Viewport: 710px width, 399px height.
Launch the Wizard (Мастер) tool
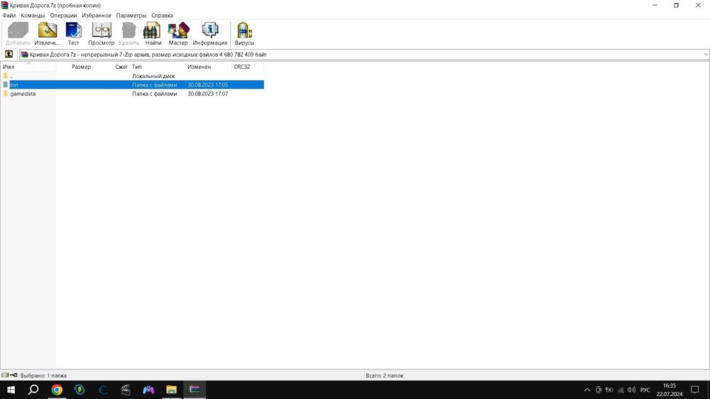pyautogui.click(x=178, y=34)
